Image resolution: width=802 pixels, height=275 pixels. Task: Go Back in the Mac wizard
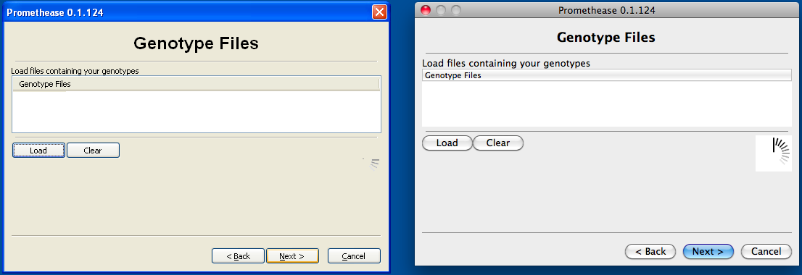(x=650, y=251)
